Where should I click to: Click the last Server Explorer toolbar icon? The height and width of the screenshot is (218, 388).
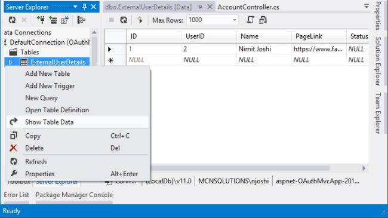point(81,20)
